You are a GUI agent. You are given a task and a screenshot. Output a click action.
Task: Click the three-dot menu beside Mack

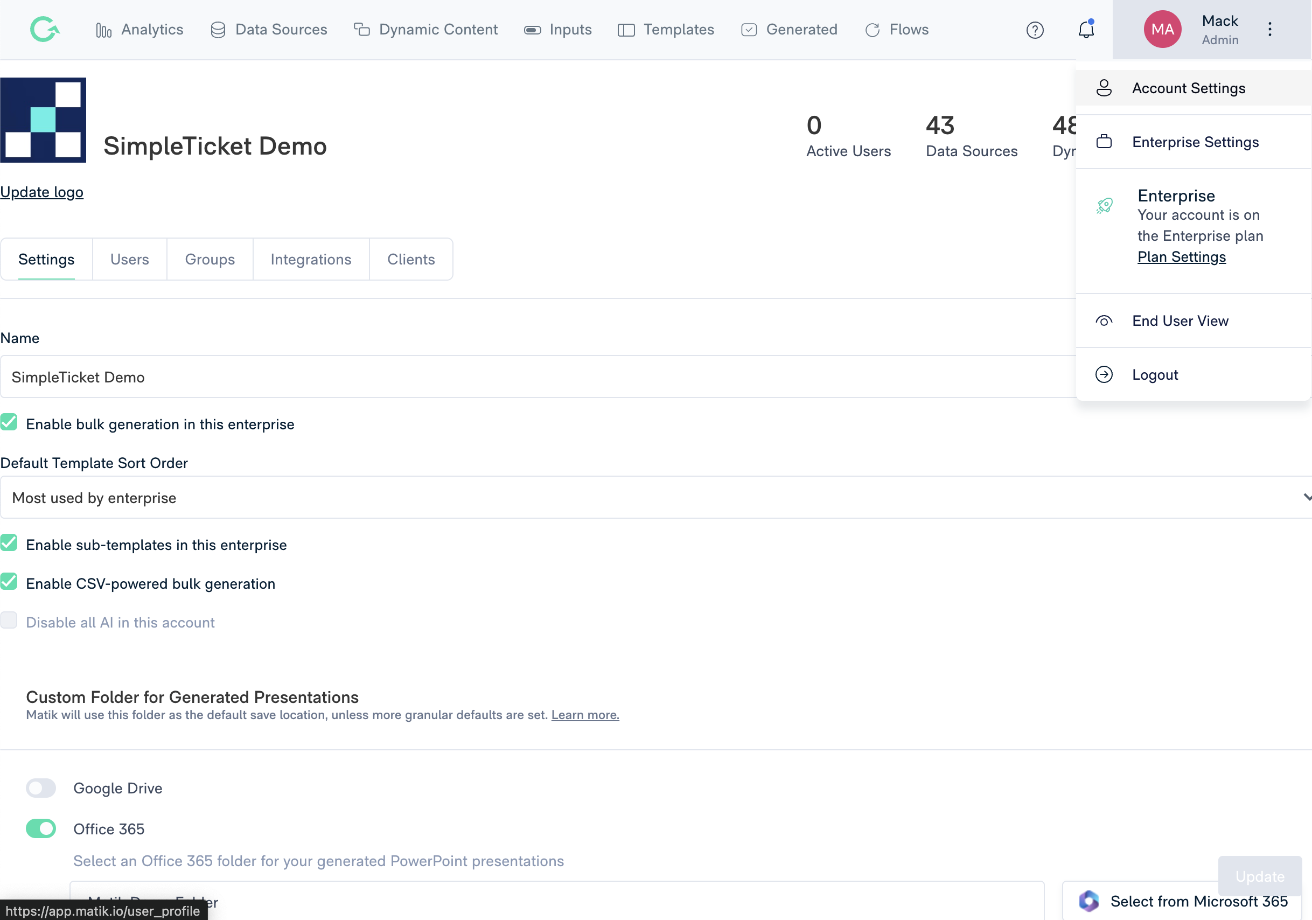click(x=1269, y=30)
